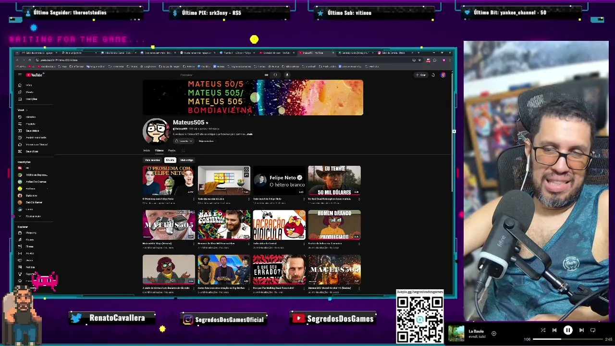
Task: Toggle shuffle in music player
Action: [x=543, y=330]
